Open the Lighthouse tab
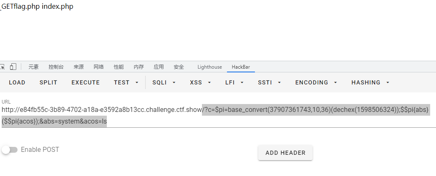The width and height of the screenshot is (436, 176). 209,67
